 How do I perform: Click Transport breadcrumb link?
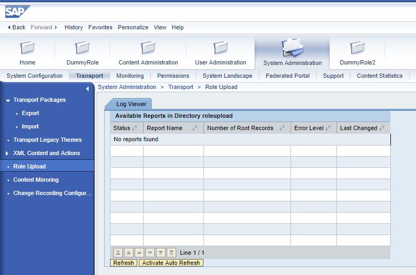180,87
